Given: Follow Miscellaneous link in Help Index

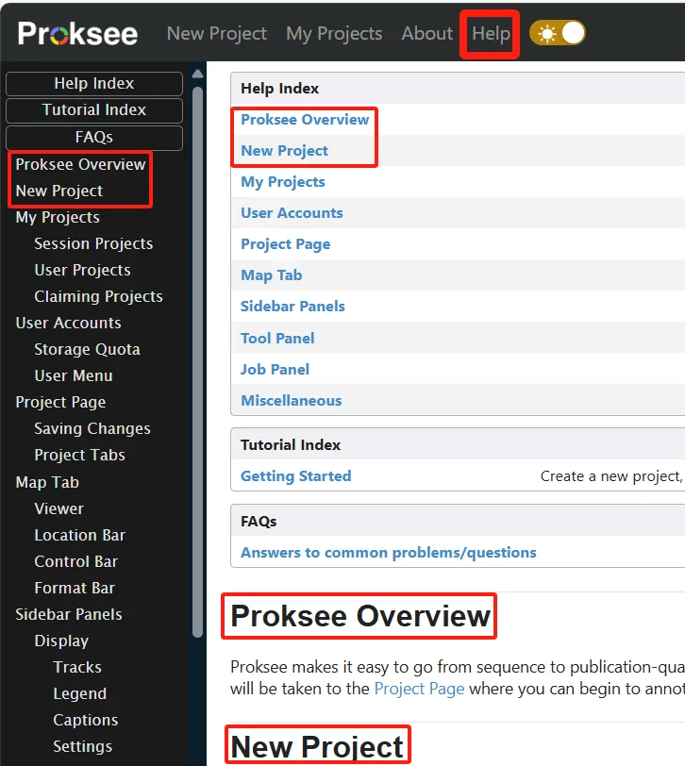Looking at the screenshot, I should (292, 401).
